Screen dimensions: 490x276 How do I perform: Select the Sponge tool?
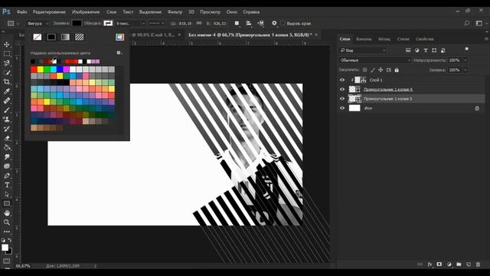7,166
